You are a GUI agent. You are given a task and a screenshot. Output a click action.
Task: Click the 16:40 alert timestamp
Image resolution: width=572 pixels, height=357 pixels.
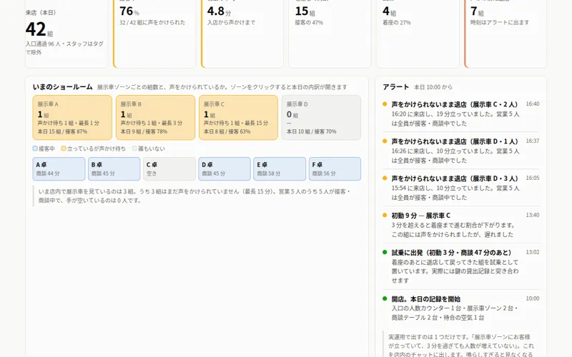click(x=532, y=104)
